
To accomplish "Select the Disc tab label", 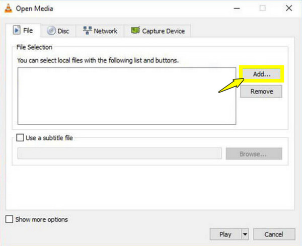I will (63, 31).
